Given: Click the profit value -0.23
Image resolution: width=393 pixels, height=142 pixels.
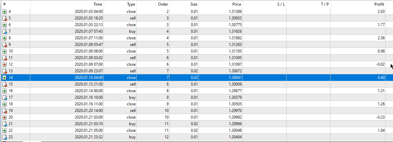Looking at the screenshot, I should click(380, 117).
